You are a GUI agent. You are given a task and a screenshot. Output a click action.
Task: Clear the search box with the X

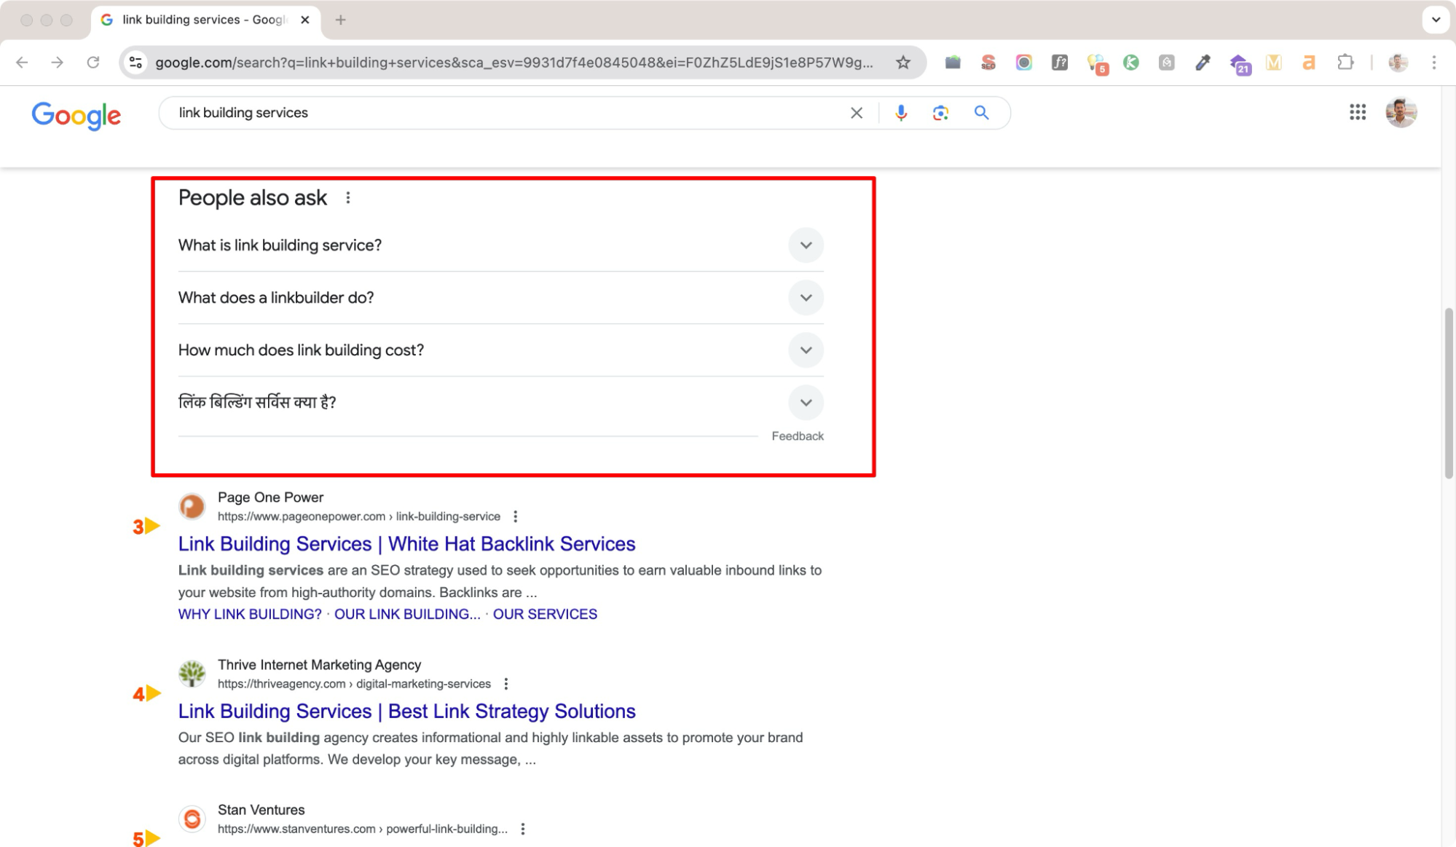(x=856, y=113)
